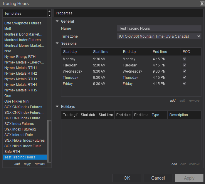Image resolution: width=205 pixels, height=184 pixels.
Task: Uncheck EOD checkbox for Monday session
Action: (x=184, y=59)
